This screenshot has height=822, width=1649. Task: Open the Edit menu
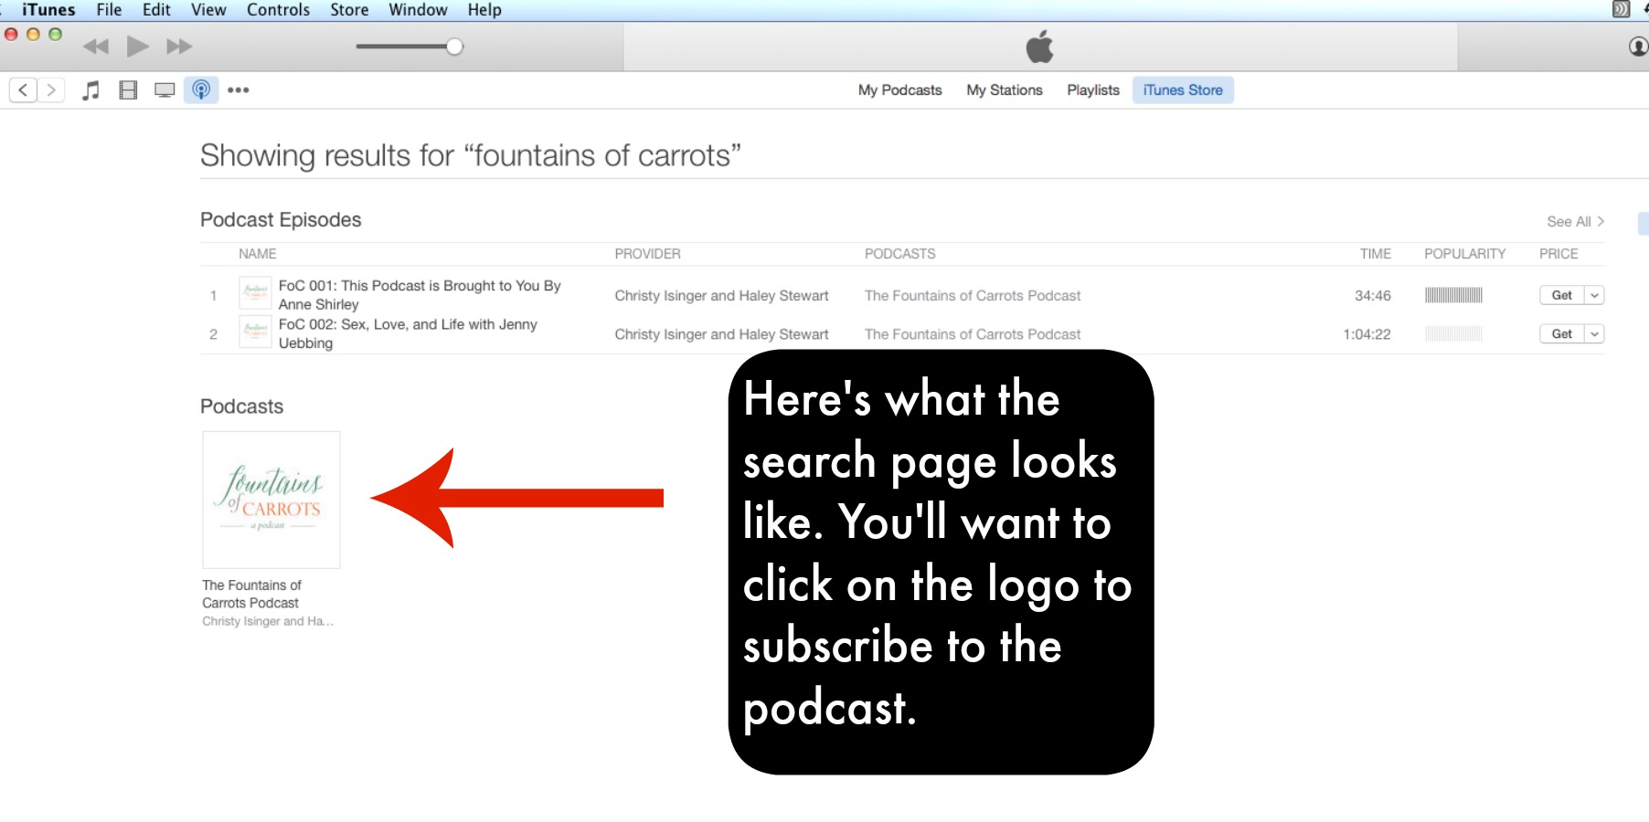156,10
